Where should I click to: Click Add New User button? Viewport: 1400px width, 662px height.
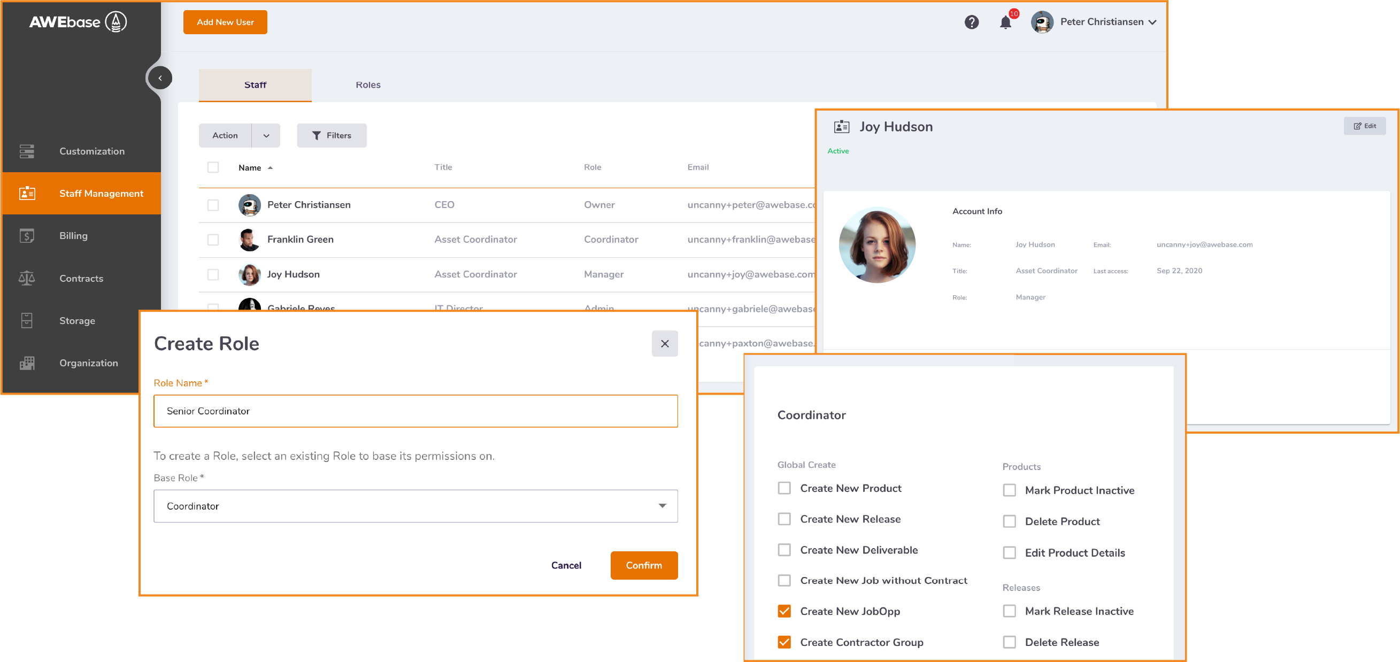(x=225, y=22)
